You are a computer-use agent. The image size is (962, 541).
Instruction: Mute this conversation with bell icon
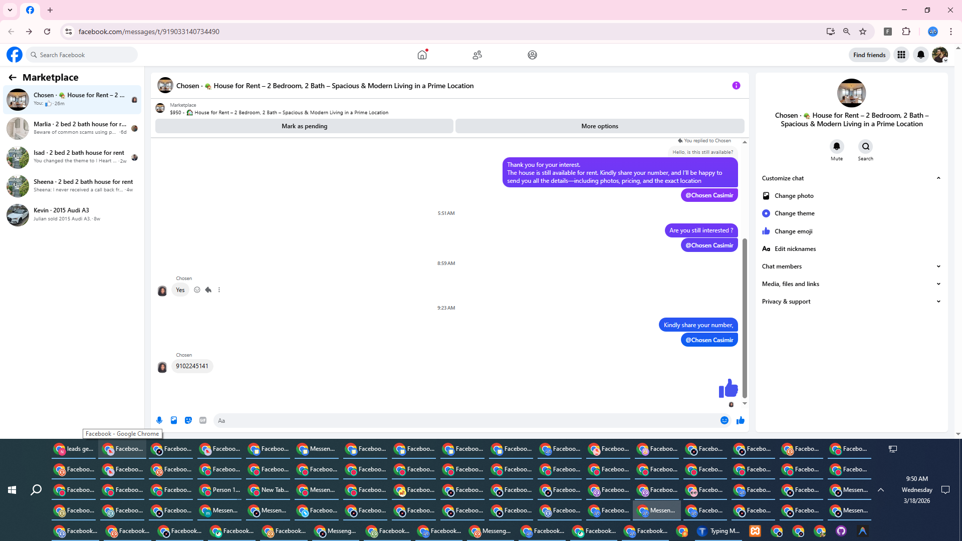click(836, 147)
